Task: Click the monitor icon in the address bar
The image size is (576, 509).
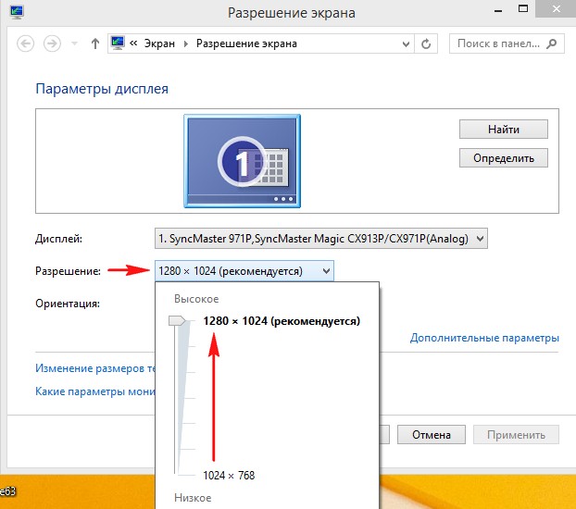Action: (119, 43)
